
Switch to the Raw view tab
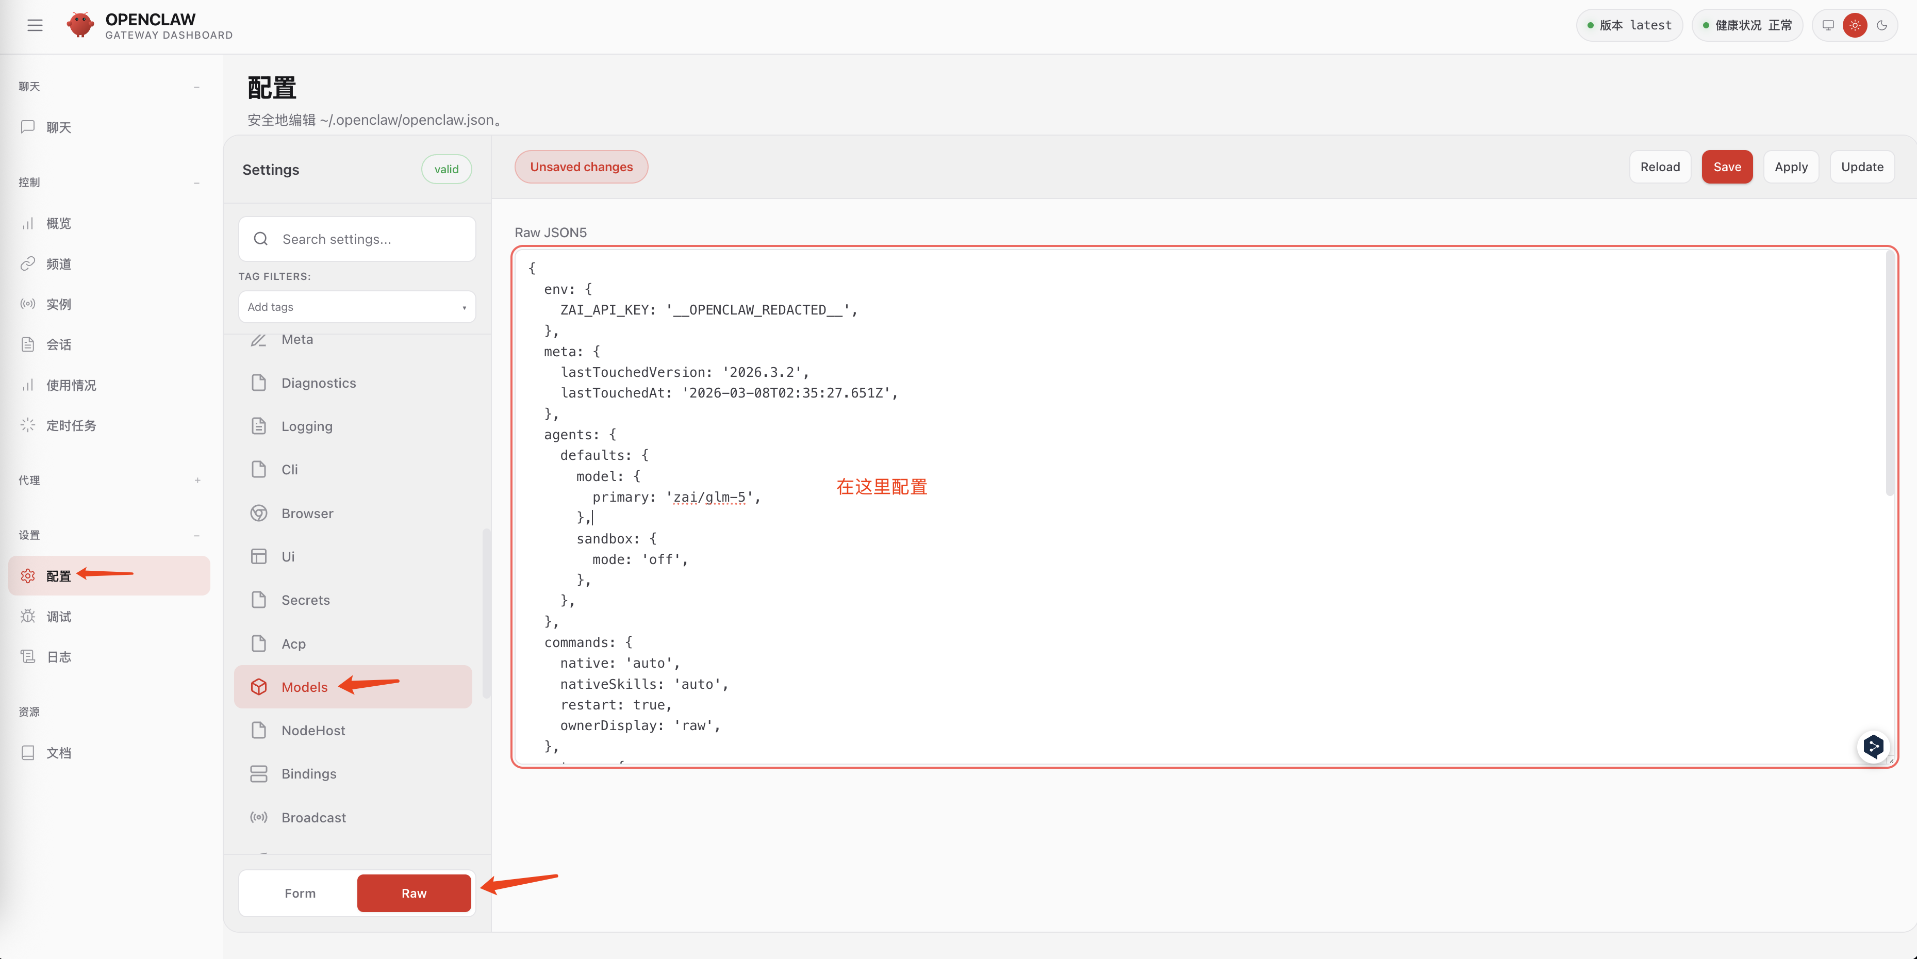(x=414, y=893)
